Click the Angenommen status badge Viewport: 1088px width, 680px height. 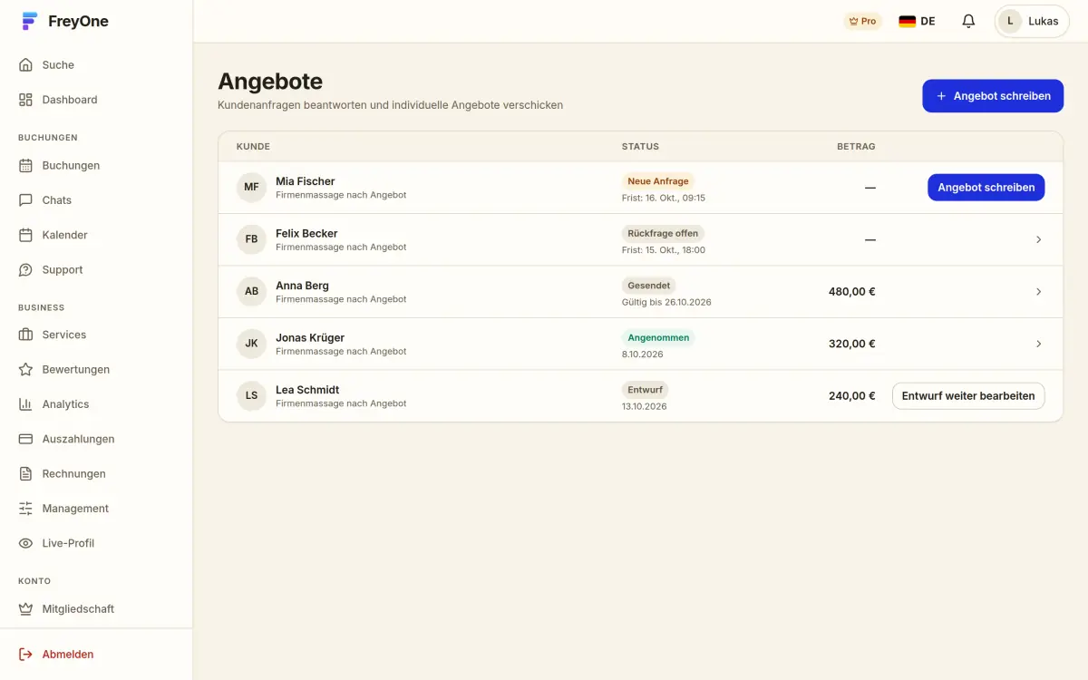coord(658,338)
